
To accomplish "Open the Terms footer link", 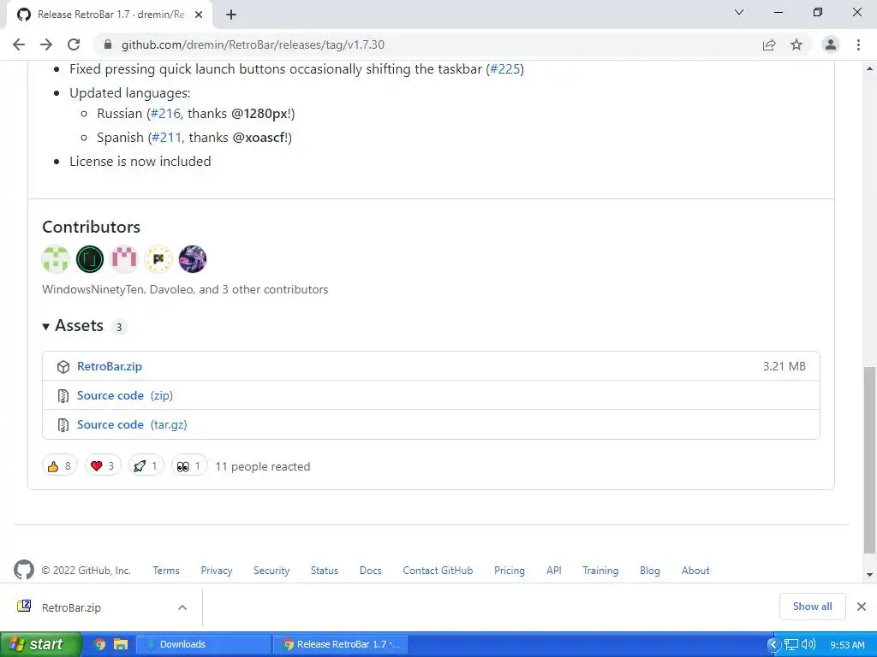I will (166, 571).
